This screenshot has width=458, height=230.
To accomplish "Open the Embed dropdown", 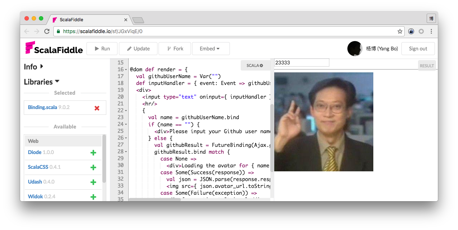I will click(211, 49).
